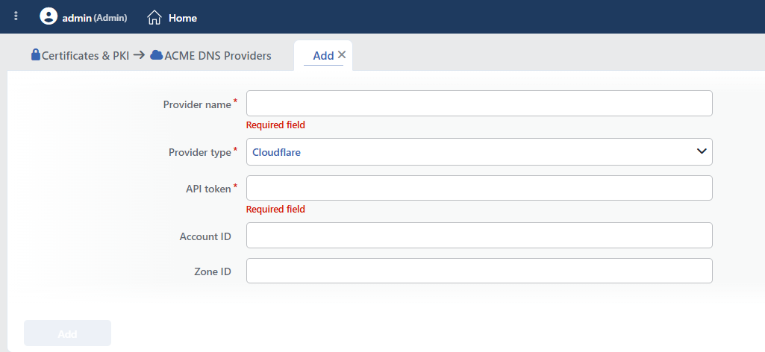The image size is (765, 352).
Task: Focus the Provider name input field
Action: (x=479, y=104)
